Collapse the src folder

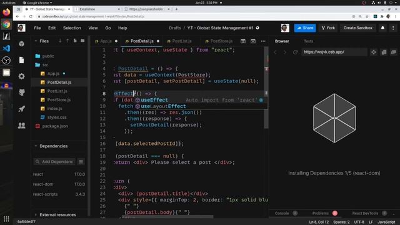(45, 64)
